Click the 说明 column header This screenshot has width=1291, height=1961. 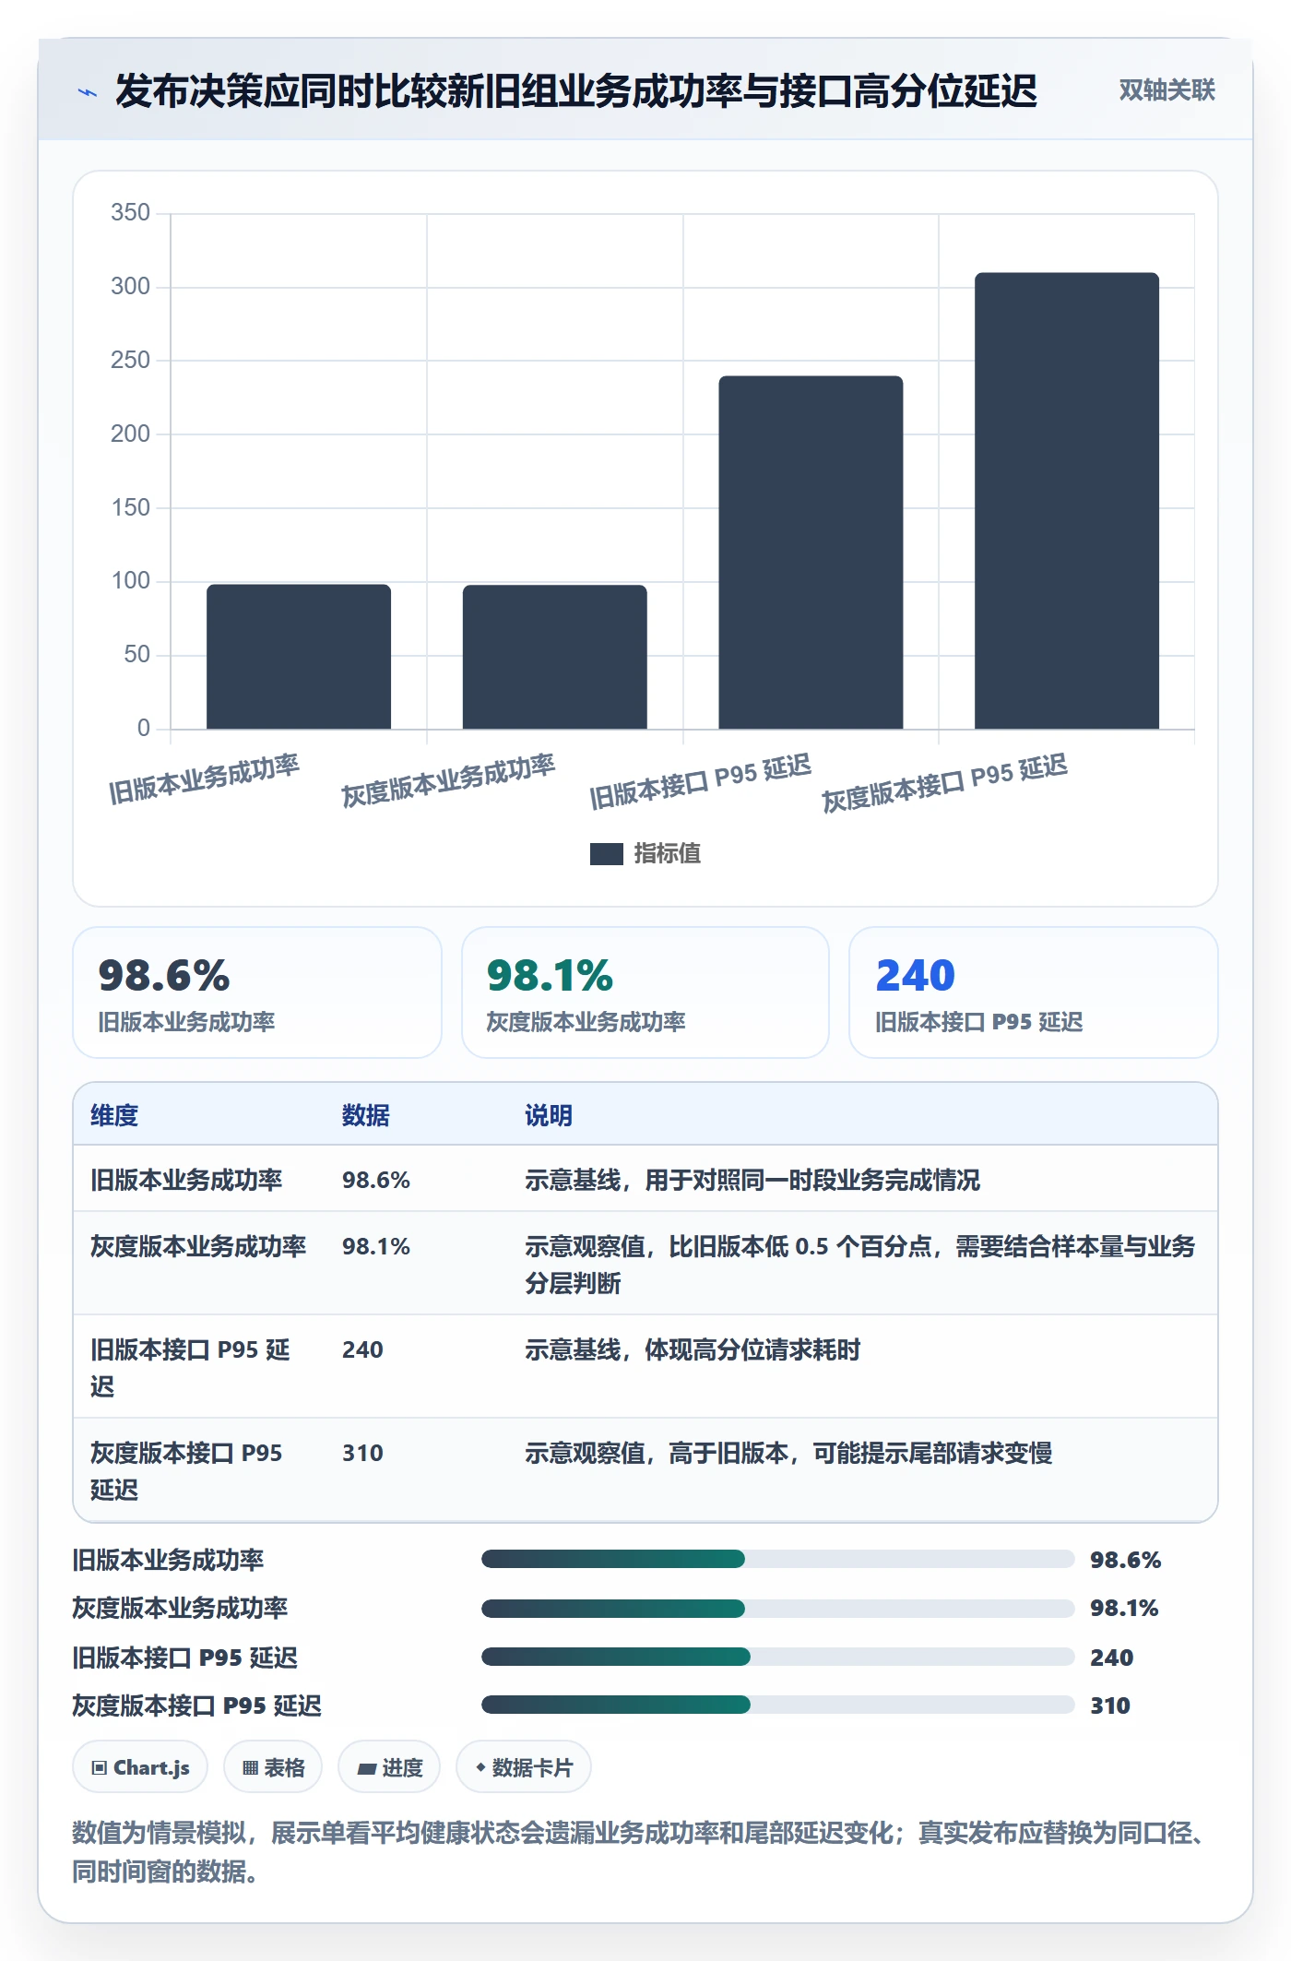[549, 1115]
